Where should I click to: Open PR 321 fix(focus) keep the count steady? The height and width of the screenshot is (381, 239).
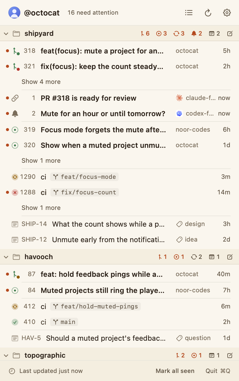point(119,66)
